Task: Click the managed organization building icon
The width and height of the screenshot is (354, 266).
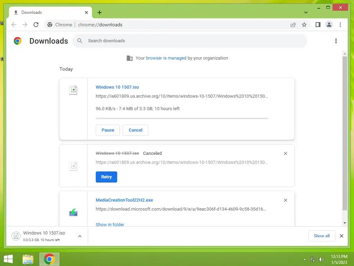Action: [x=130, y=58]
